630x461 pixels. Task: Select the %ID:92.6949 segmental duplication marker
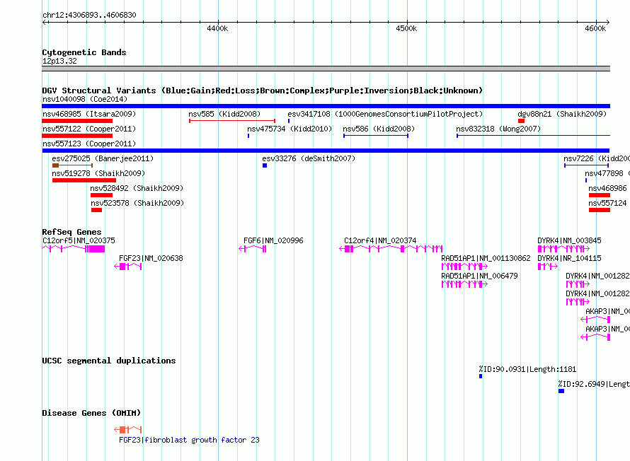[561, 391]
